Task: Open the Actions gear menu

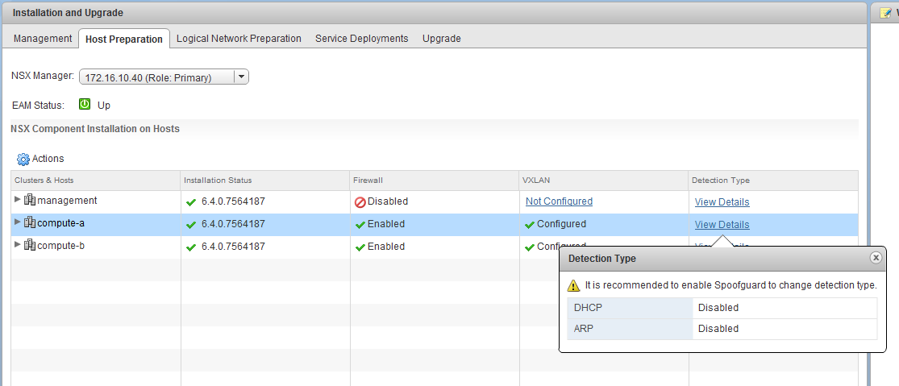Action: [23, 160]
